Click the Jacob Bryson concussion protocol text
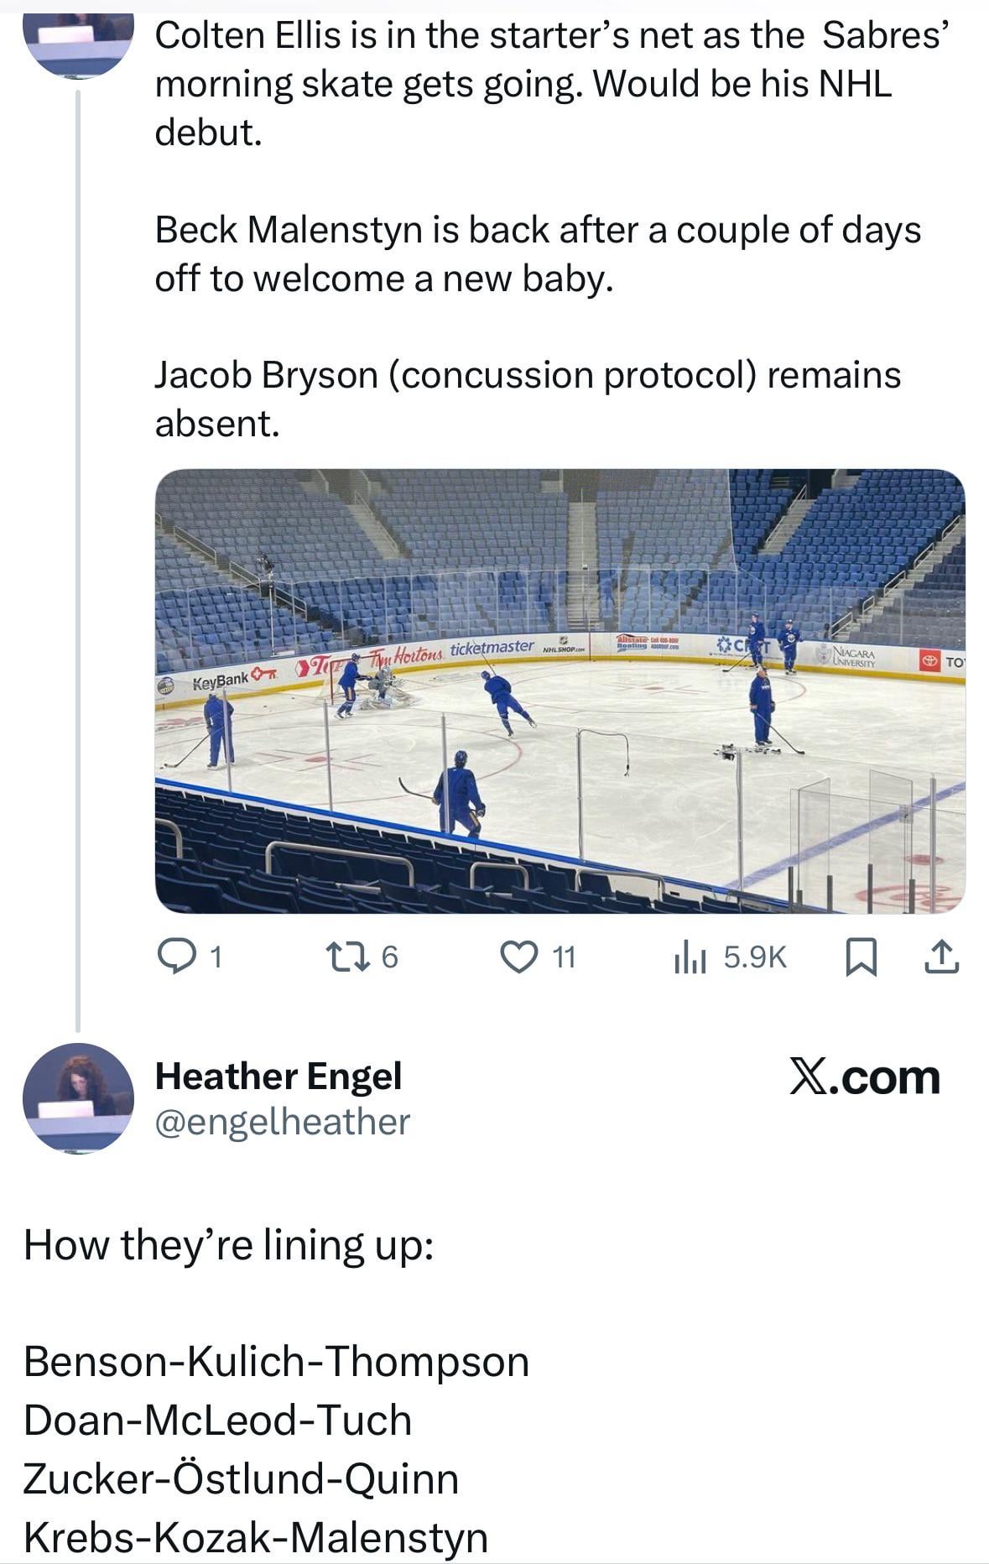Viewport: 989px width, 1564px height. [x=527, y=399]
